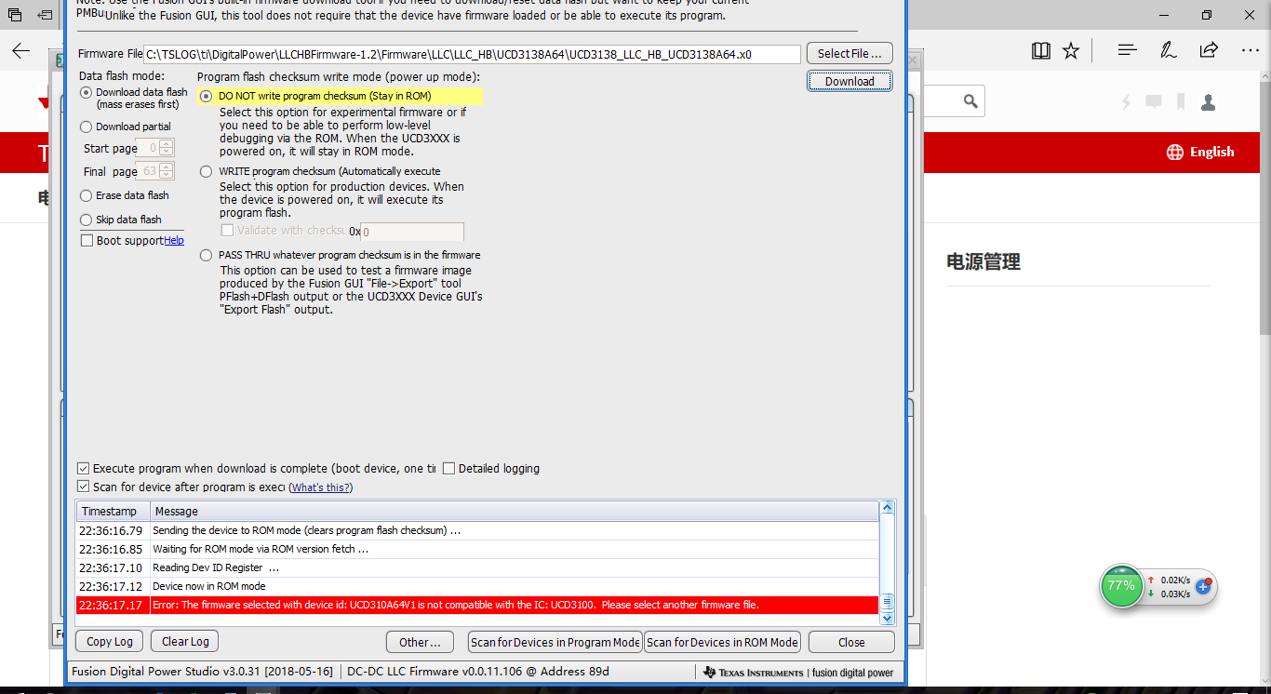Screen dimensions: 1271x694
Task: Click the globe language icon
Action: [1174, 152]
